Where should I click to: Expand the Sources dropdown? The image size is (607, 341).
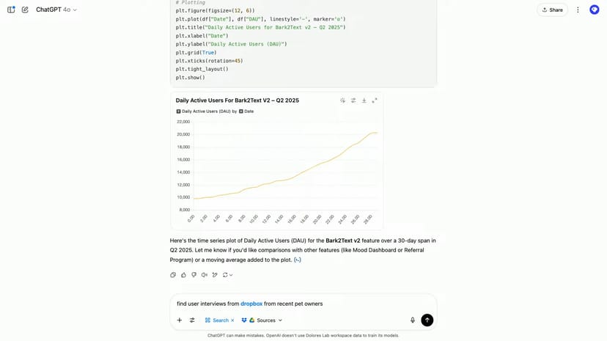click(x=265, y=320)
